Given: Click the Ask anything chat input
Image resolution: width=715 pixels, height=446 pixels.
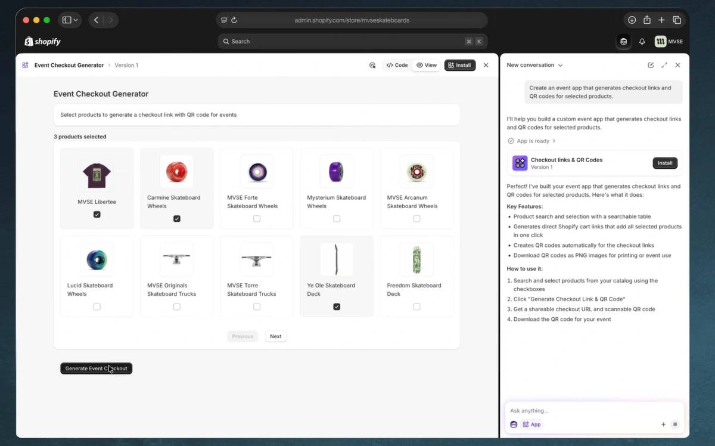Looking at the screenshot, I should [594, 411].
